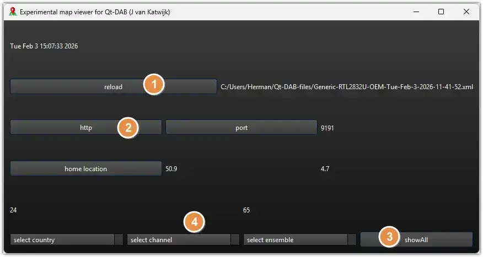Close the map viewer window

click(466, 11)
